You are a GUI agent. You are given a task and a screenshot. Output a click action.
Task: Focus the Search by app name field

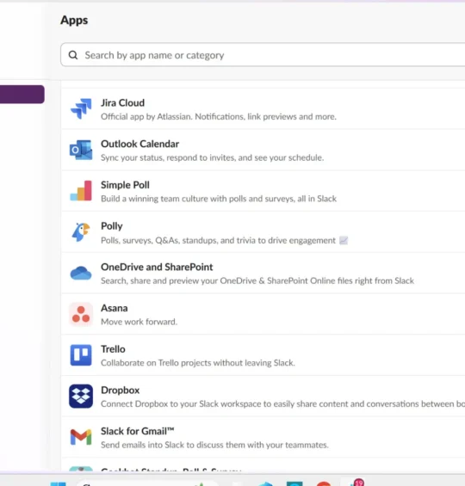(263, 55)
